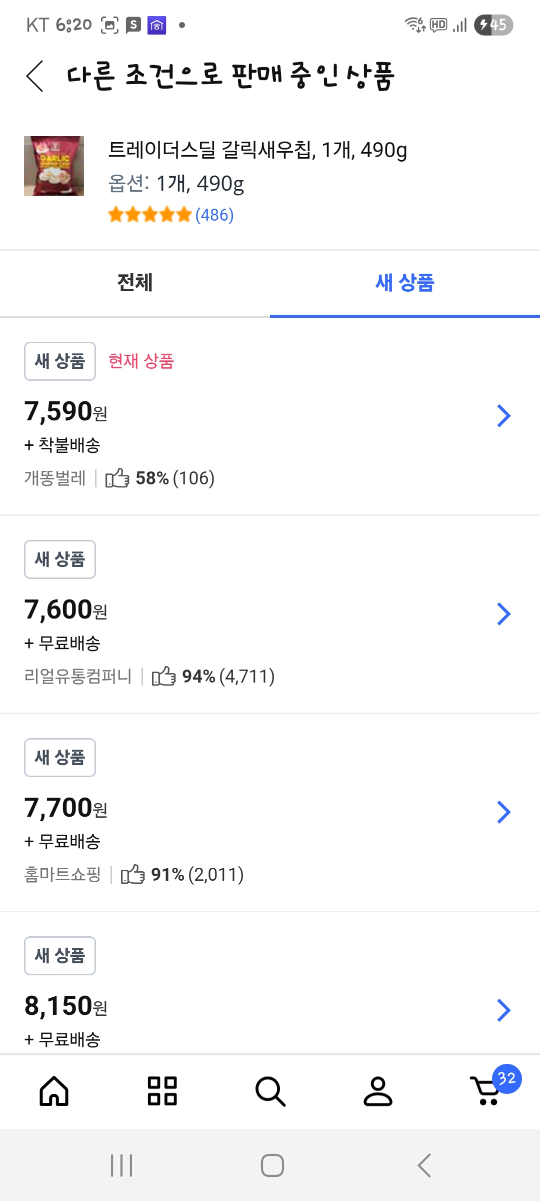
Task: Expand the 7,590원 offer with the chevron
Action: [x=504, y=416]
